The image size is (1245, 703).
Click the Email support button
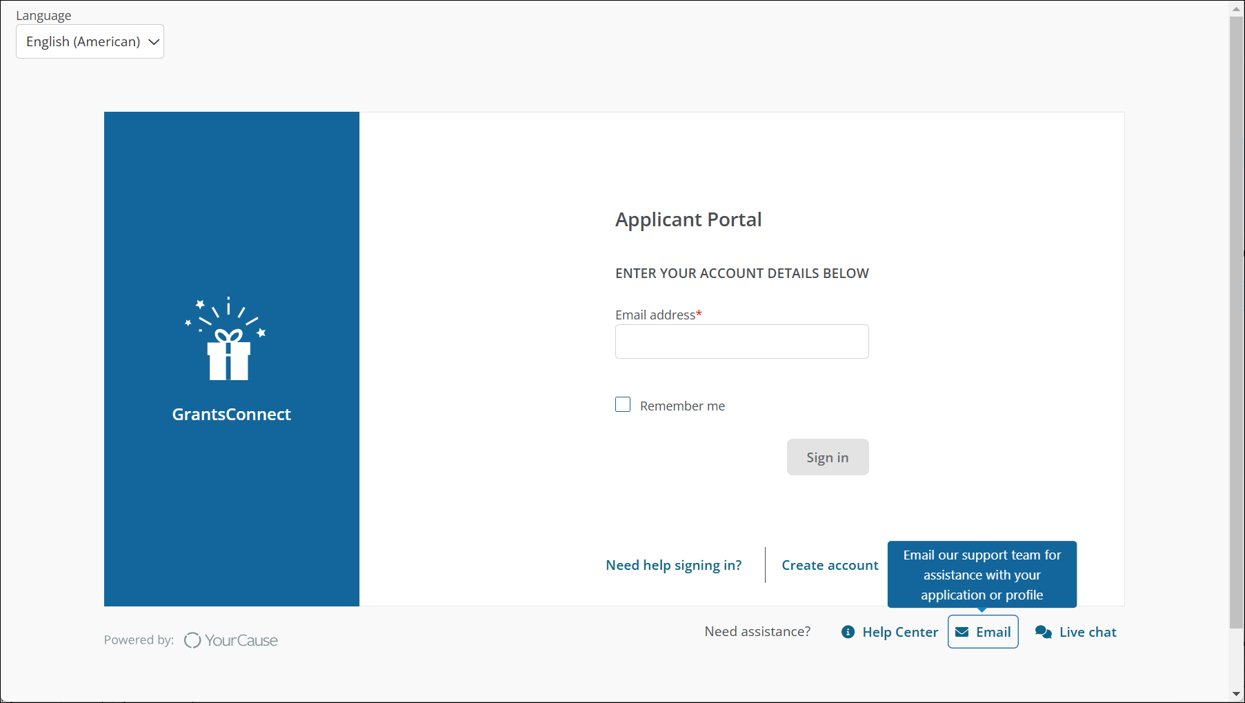tap(983, 632)
